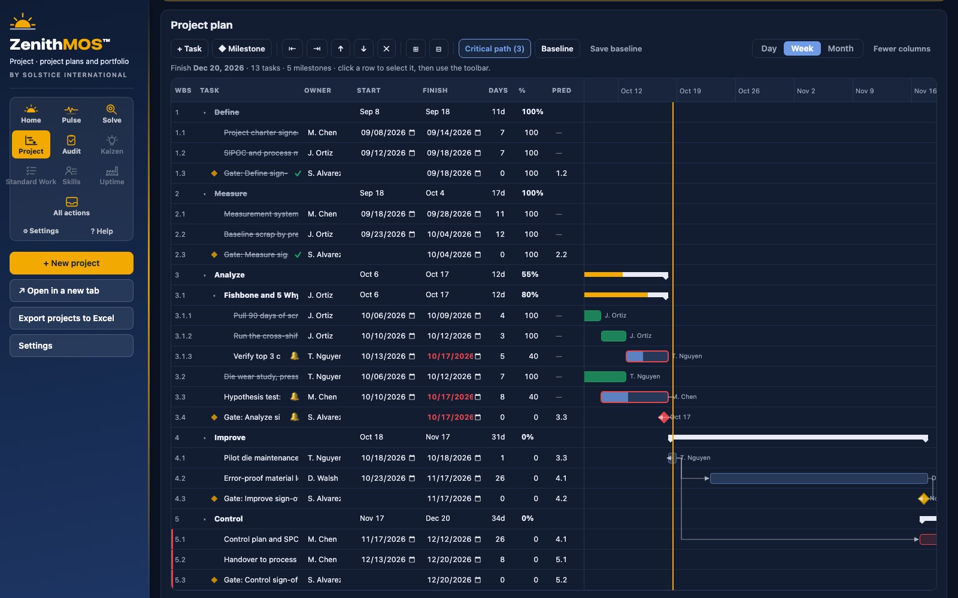Toggle the Baseline overlay
This screenshot has height=598, width=958.
pos(557,49)
